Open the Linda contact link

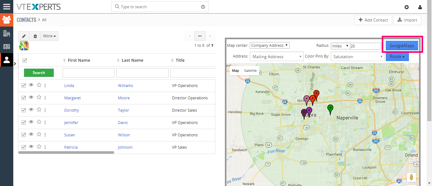(x=69, y=86)
